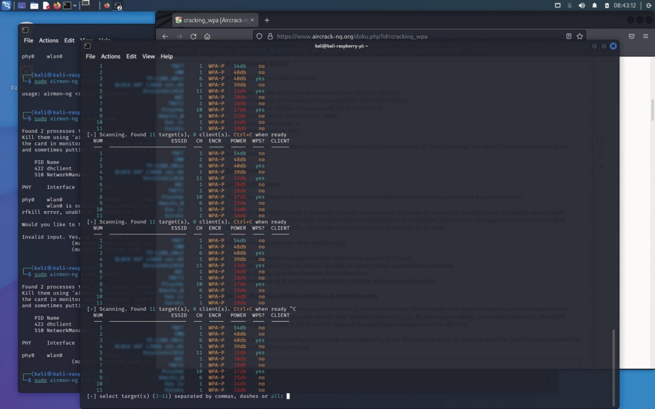Open File menu in front terminal
Viewport: 655px width, 409px height.
pyautogui.click(x=91, y=56)
